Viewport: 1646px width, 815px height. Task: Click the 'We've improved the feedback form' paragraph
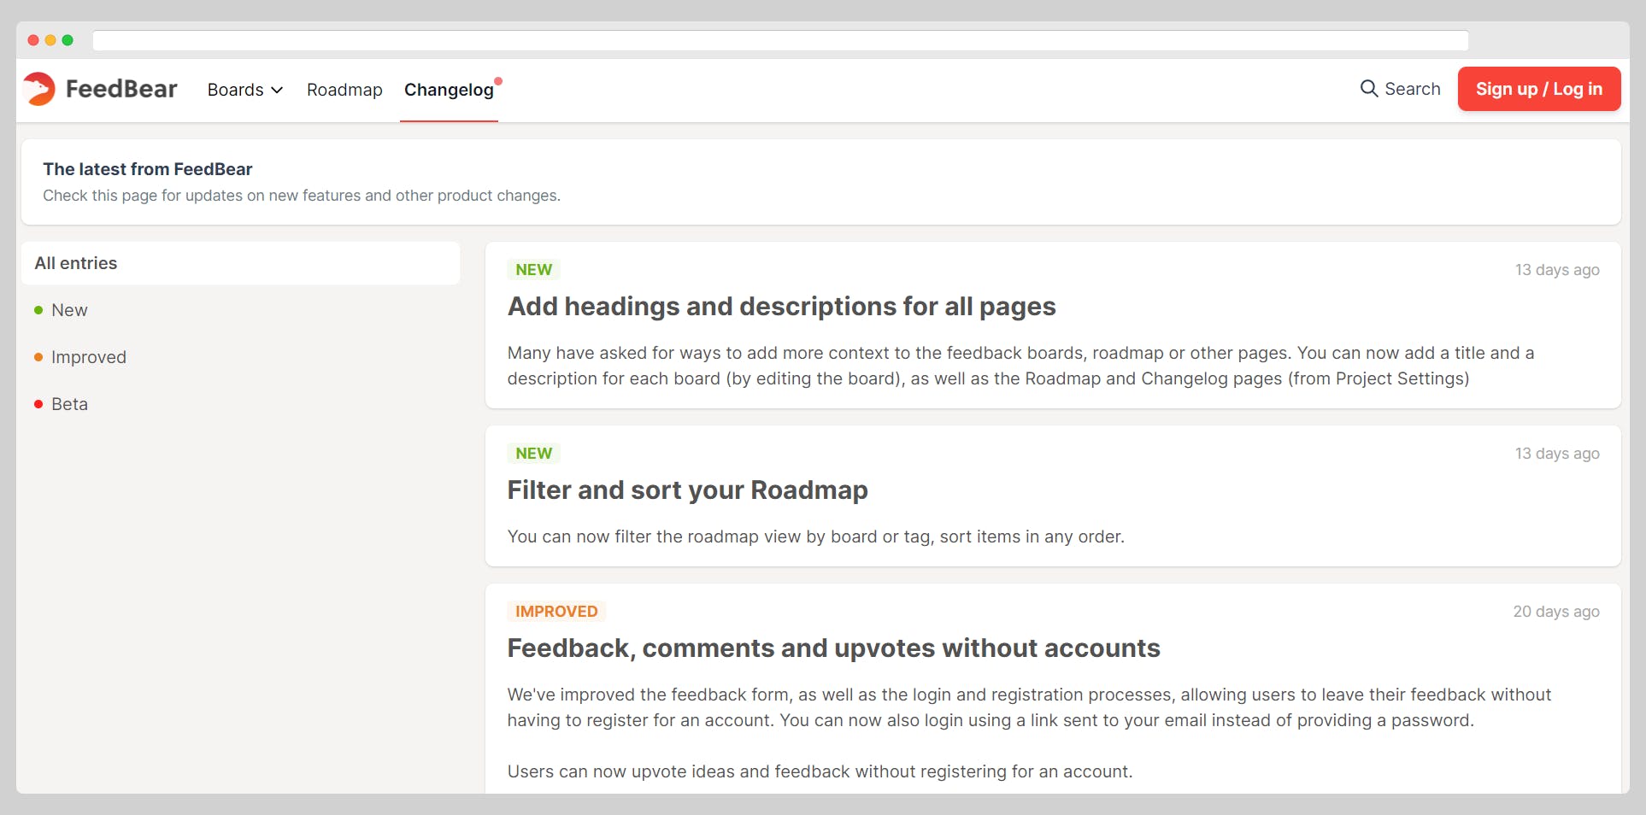1029,707
